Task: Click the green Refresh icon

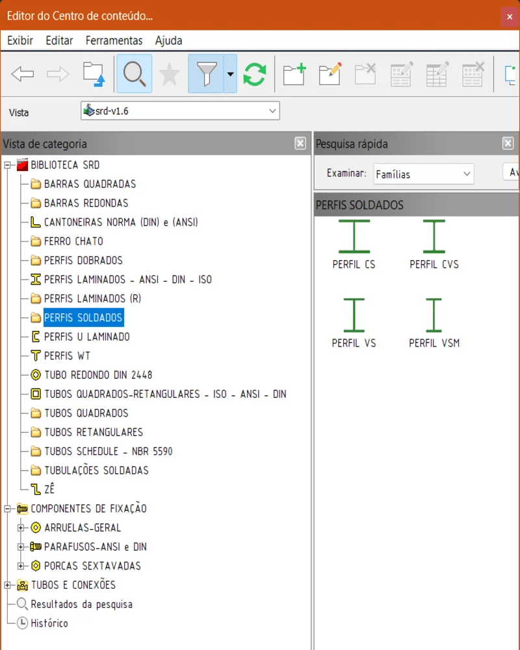Action: pyautogui.click(x=254, y=74)
